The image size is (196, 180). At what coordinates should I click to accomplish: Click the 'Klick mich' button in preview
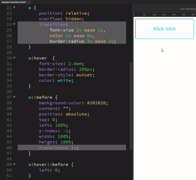(164, 29)
